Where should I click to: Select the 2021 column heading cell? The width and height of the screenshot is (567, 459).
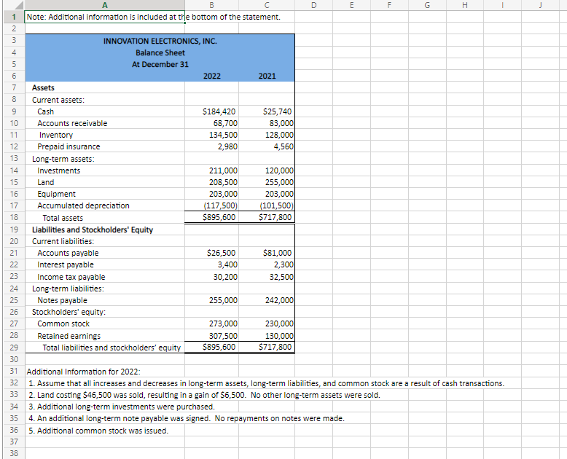coord(267,76)
